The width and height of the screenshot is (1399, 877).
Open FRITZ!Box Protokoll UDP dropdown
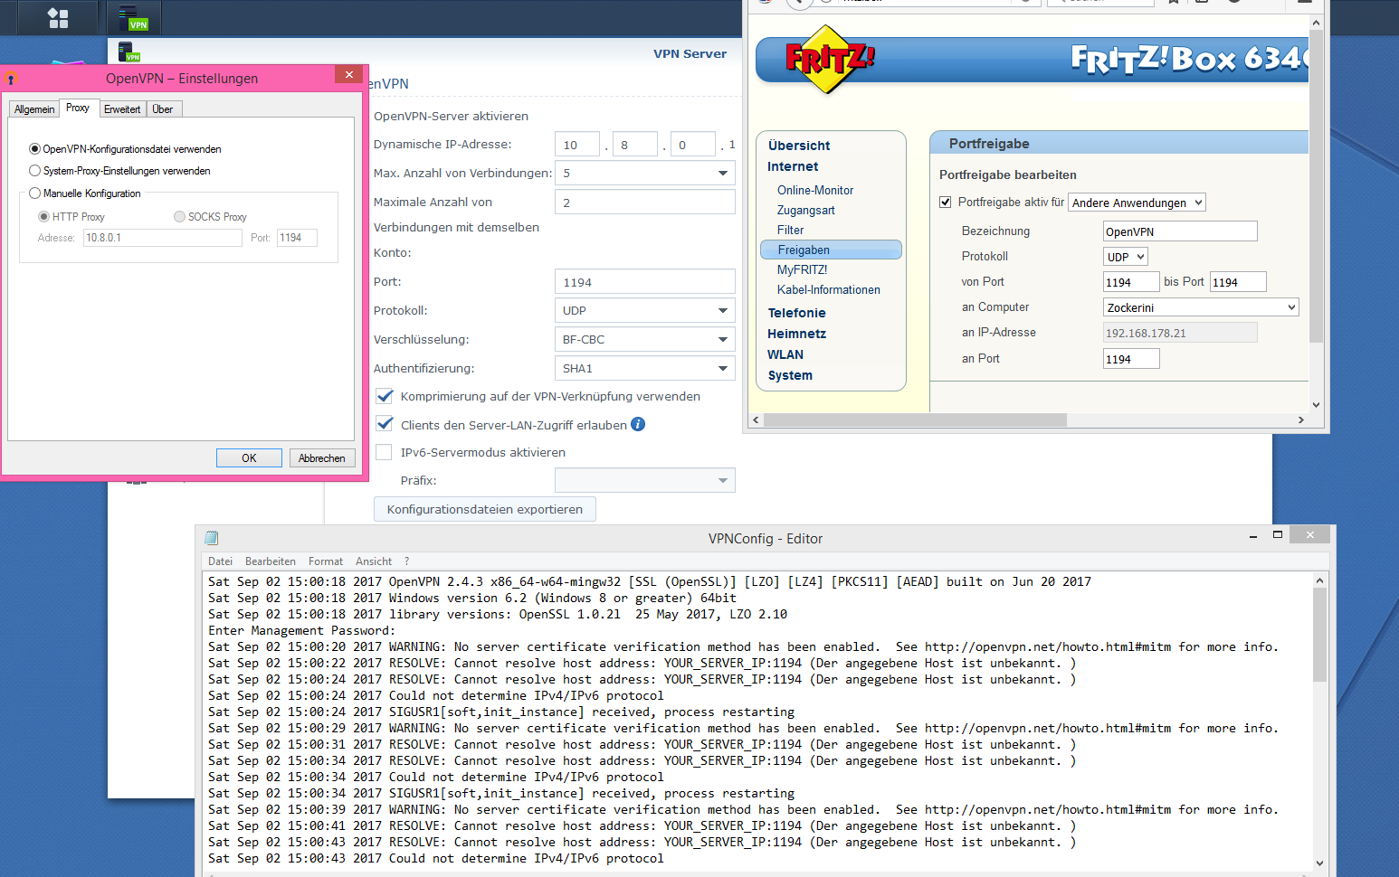click(x=1125, y=257)
